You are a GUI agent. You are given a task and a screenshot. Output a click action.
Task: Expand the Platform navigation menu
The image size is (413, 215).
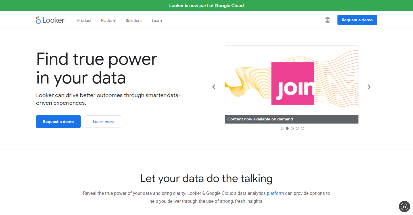pyautogui.click(x=109, y=20)
